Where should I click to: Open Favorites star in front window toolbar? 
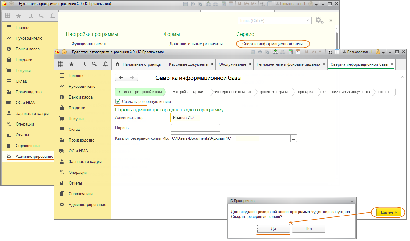click(x=71, y=64)
